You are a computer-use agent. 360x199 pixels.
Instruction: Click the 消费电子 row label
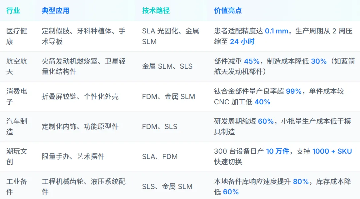coord(17,96)
